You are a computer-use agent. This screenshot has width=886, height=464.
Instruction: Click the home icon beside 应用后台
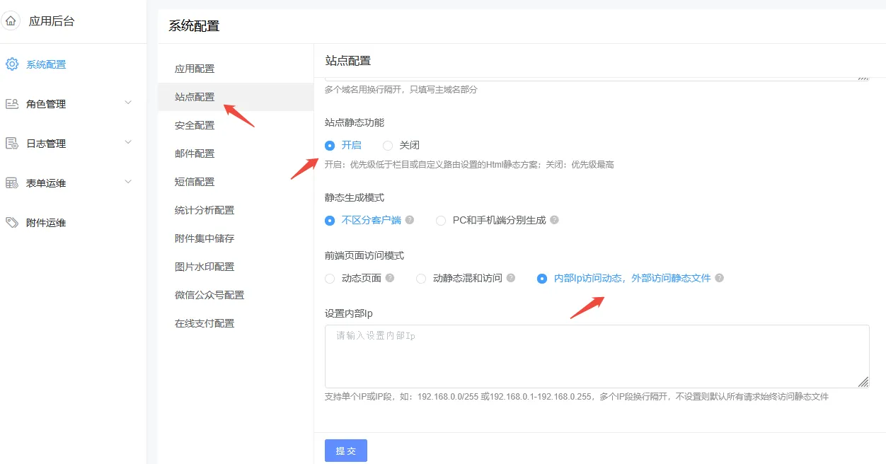(11, 21)
